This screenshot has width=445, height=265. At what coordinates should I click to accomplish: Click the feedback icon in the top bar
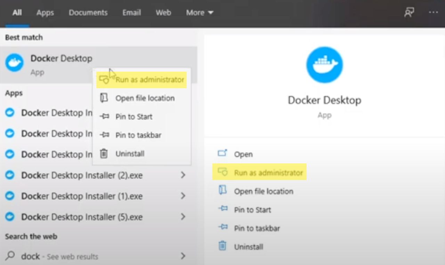(408, 13)
